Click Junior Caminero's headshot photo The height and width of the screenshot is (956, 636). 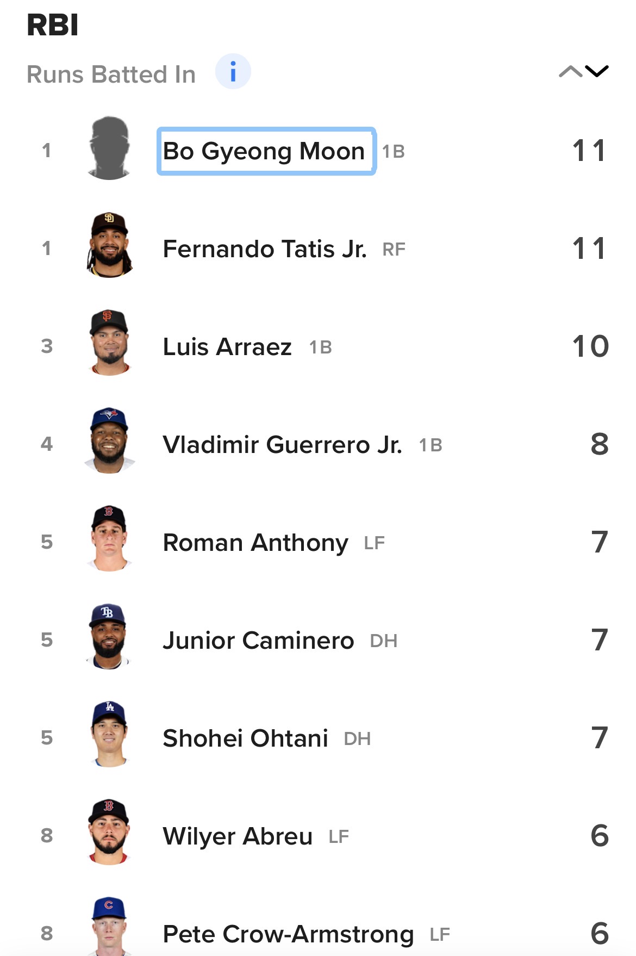coord(109,637)
